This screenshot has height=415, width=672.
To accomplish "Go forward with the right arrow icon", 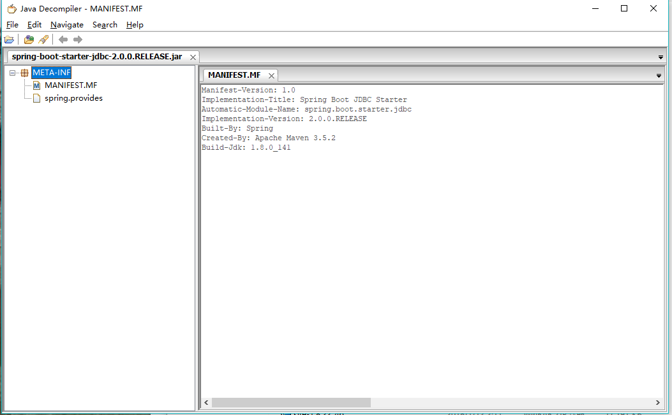I will pos(78,40).
